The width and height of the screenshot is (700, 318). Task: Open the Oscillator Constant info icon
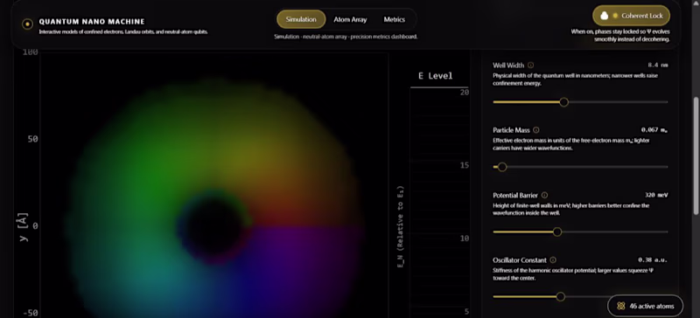tap(553, 260)
